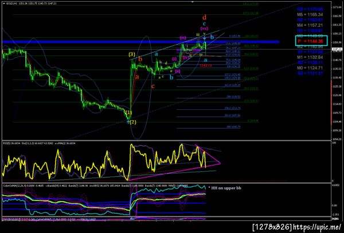The image size is (344, 233).
Task: Click the 100 level on the RSI scale
Action: coord(335,143)
